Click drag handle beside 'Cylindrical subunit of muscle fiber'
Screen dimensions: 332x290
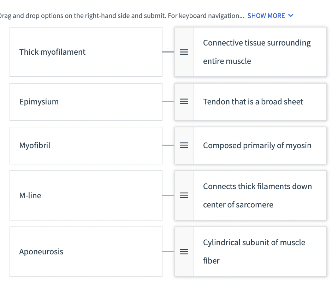click(x=184, y=252)
